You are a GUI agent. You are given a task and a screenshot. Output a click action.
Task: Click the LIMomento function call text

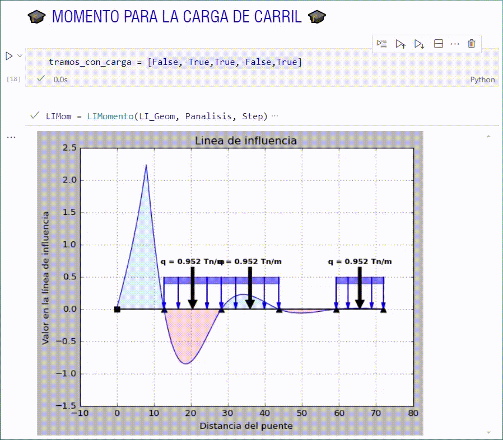pyautogui.click(x=110, y=116)
